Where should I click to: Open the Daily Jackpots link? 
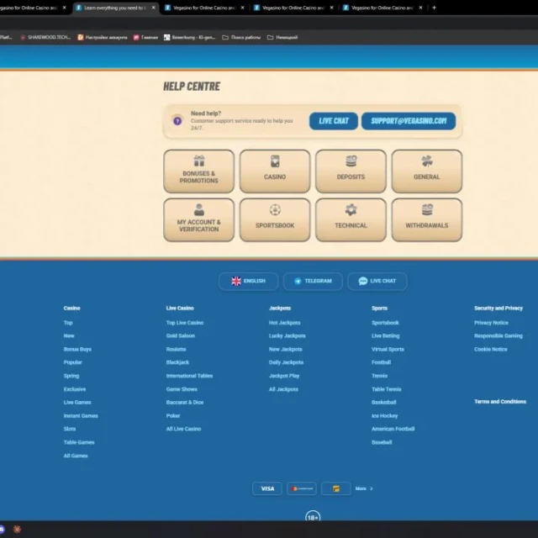pyautogui.click(x=286, y=362)
